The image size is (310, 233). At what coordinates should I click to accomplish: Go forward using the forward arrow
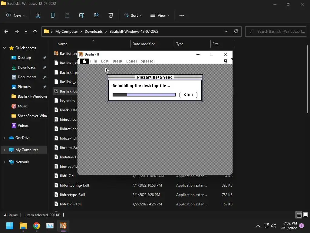pyautogui.click(x=17, y=32)
